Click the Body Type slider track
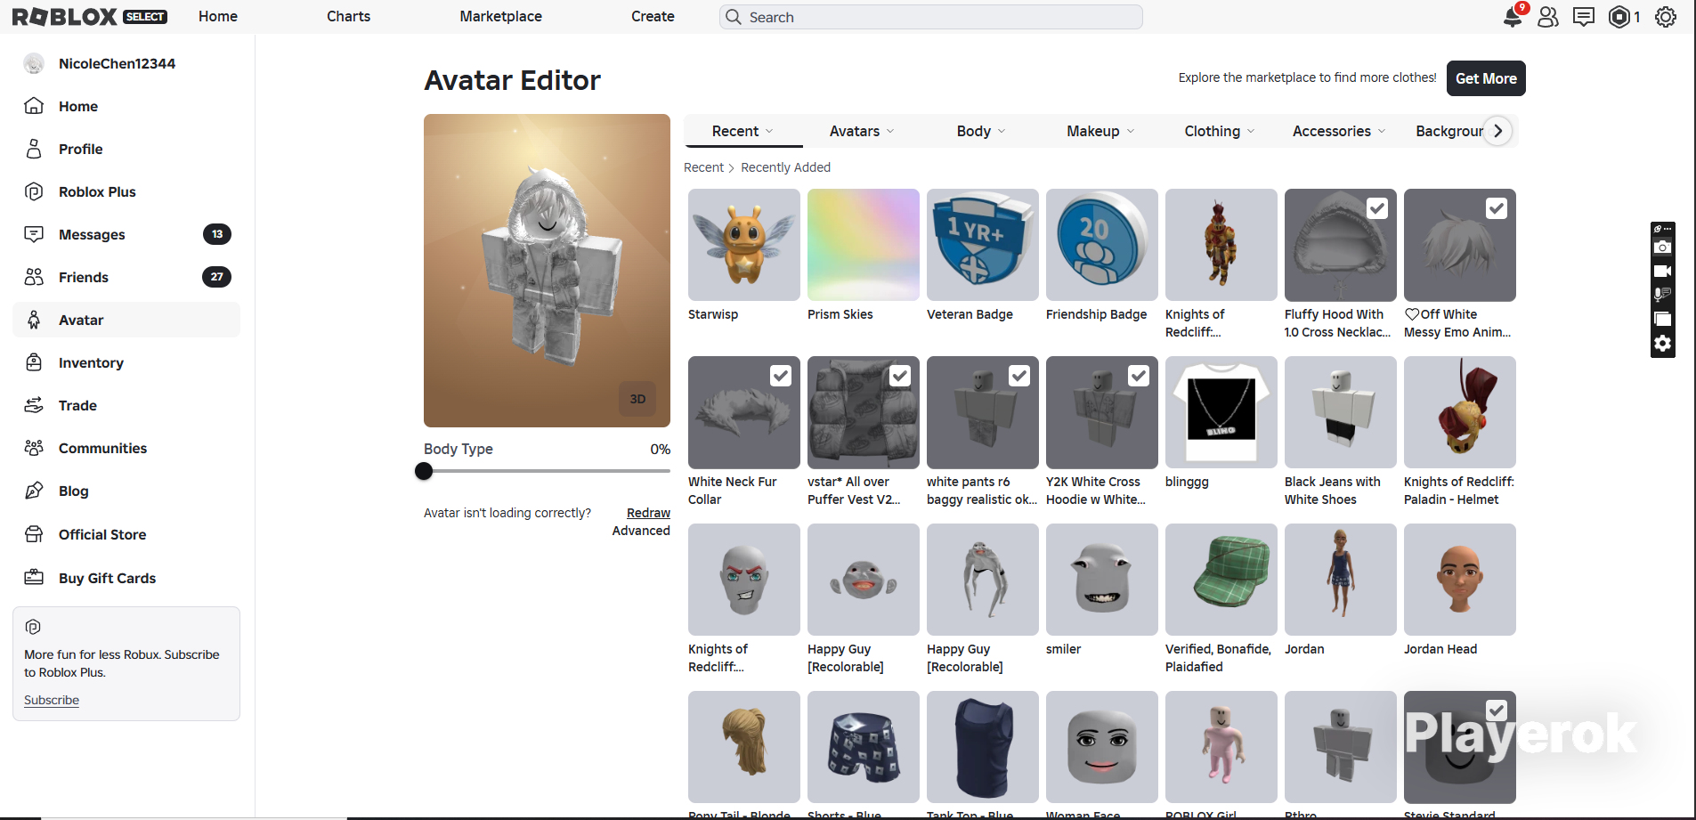Screen dimensions: 1696x820 pyautogui.click(x=547, y=471)
